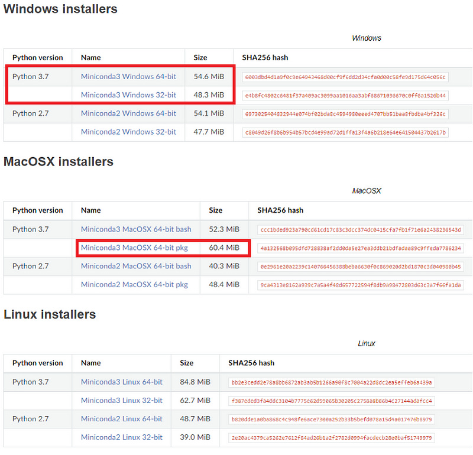Click the Name header in MacOSX table
Viewport: 473px width, 455px height.
[91, 210]
